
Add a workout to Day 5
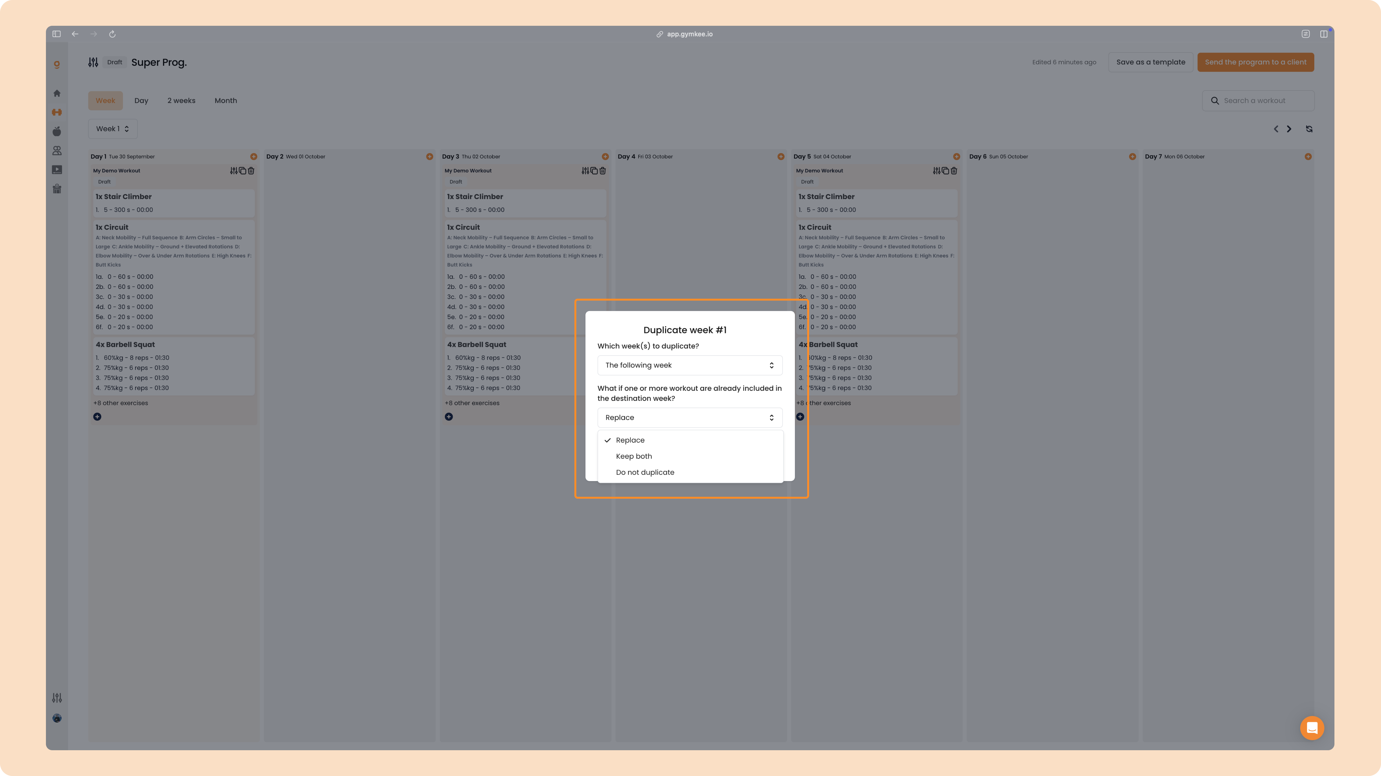(956, 157)
